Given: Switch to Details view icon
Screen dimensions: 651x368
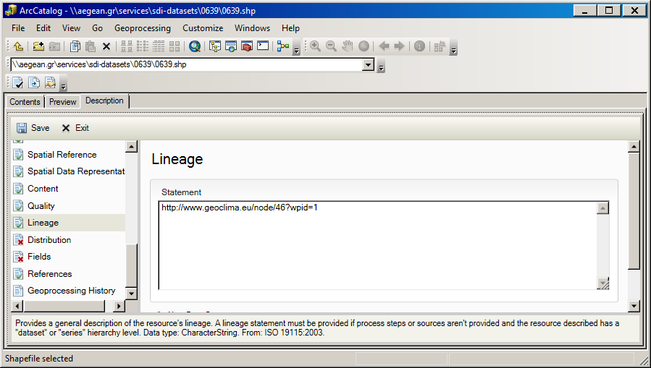Looking at the screenshot, I should (159, 46).
